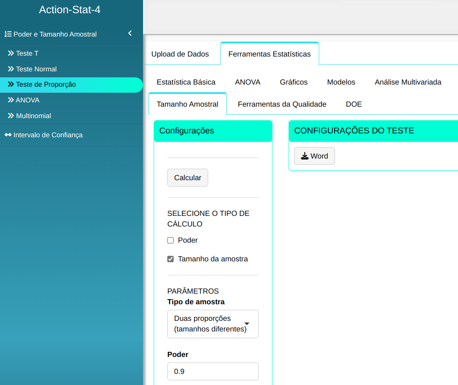Click the double-arrow icon beside Teste de Proporção
Screen dimensions: 458x385
pos(11,85)
